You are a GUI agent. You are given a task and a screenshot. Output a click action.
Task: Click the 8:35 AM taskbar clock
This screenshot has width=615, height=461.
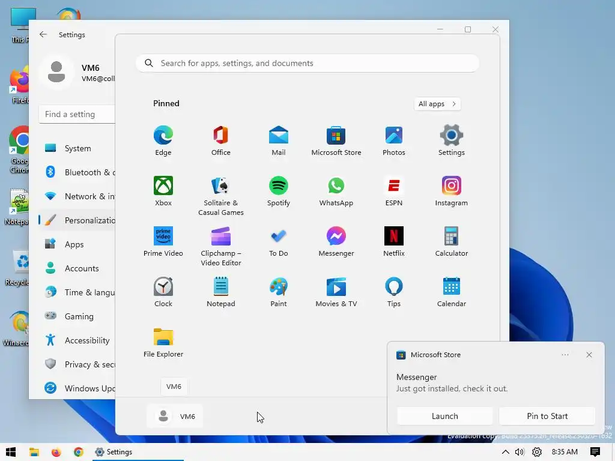click(x=565, y=452)
